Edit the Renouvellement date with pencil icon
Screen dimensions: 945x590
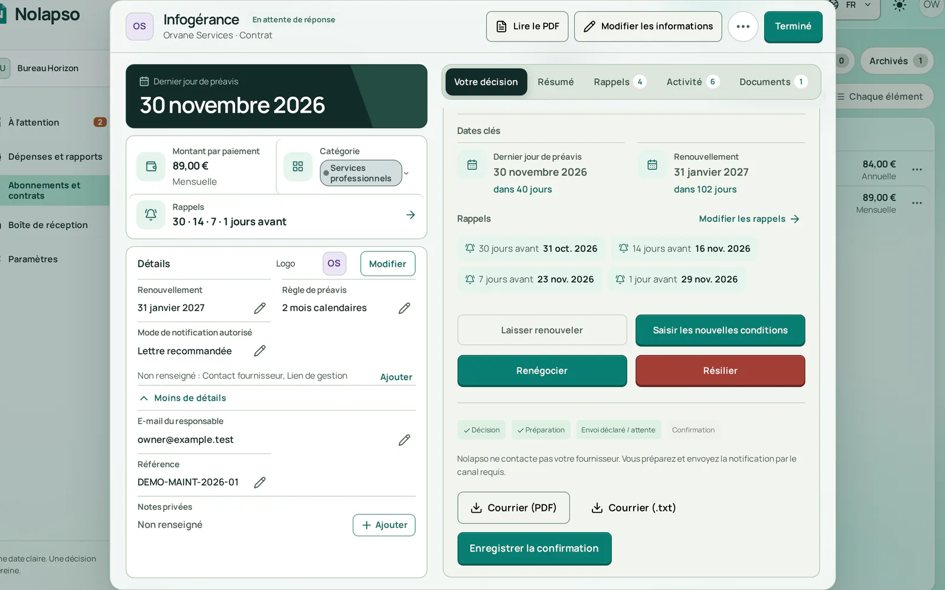coord(260,308)
